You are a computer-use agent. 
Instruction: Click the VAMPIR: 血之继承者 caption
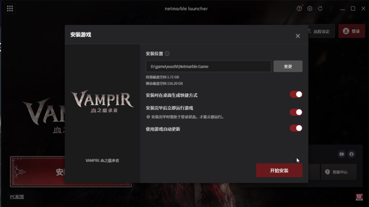coord(102,161)
